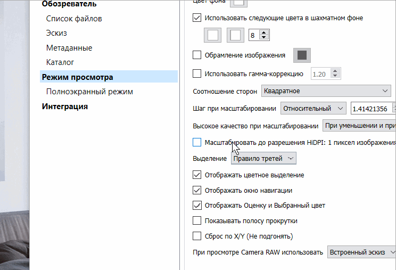Viewport: 396px width, 270px height.
Task: Enable the Обрамление изображения checkbox
Action: [197, 55]
